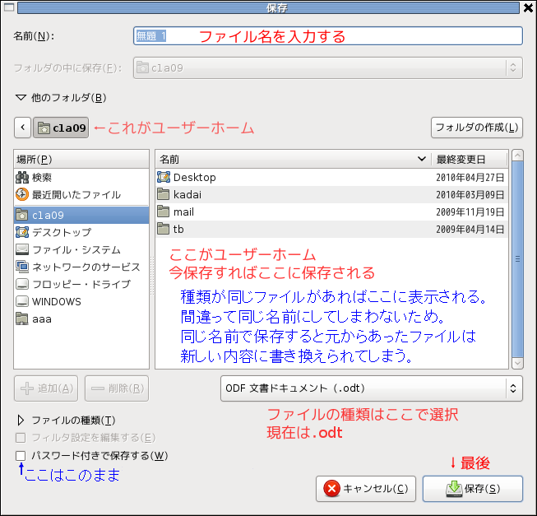Click the ファイル・システム drive icon
Screen dimensions: 537x516
coord(22,249)
